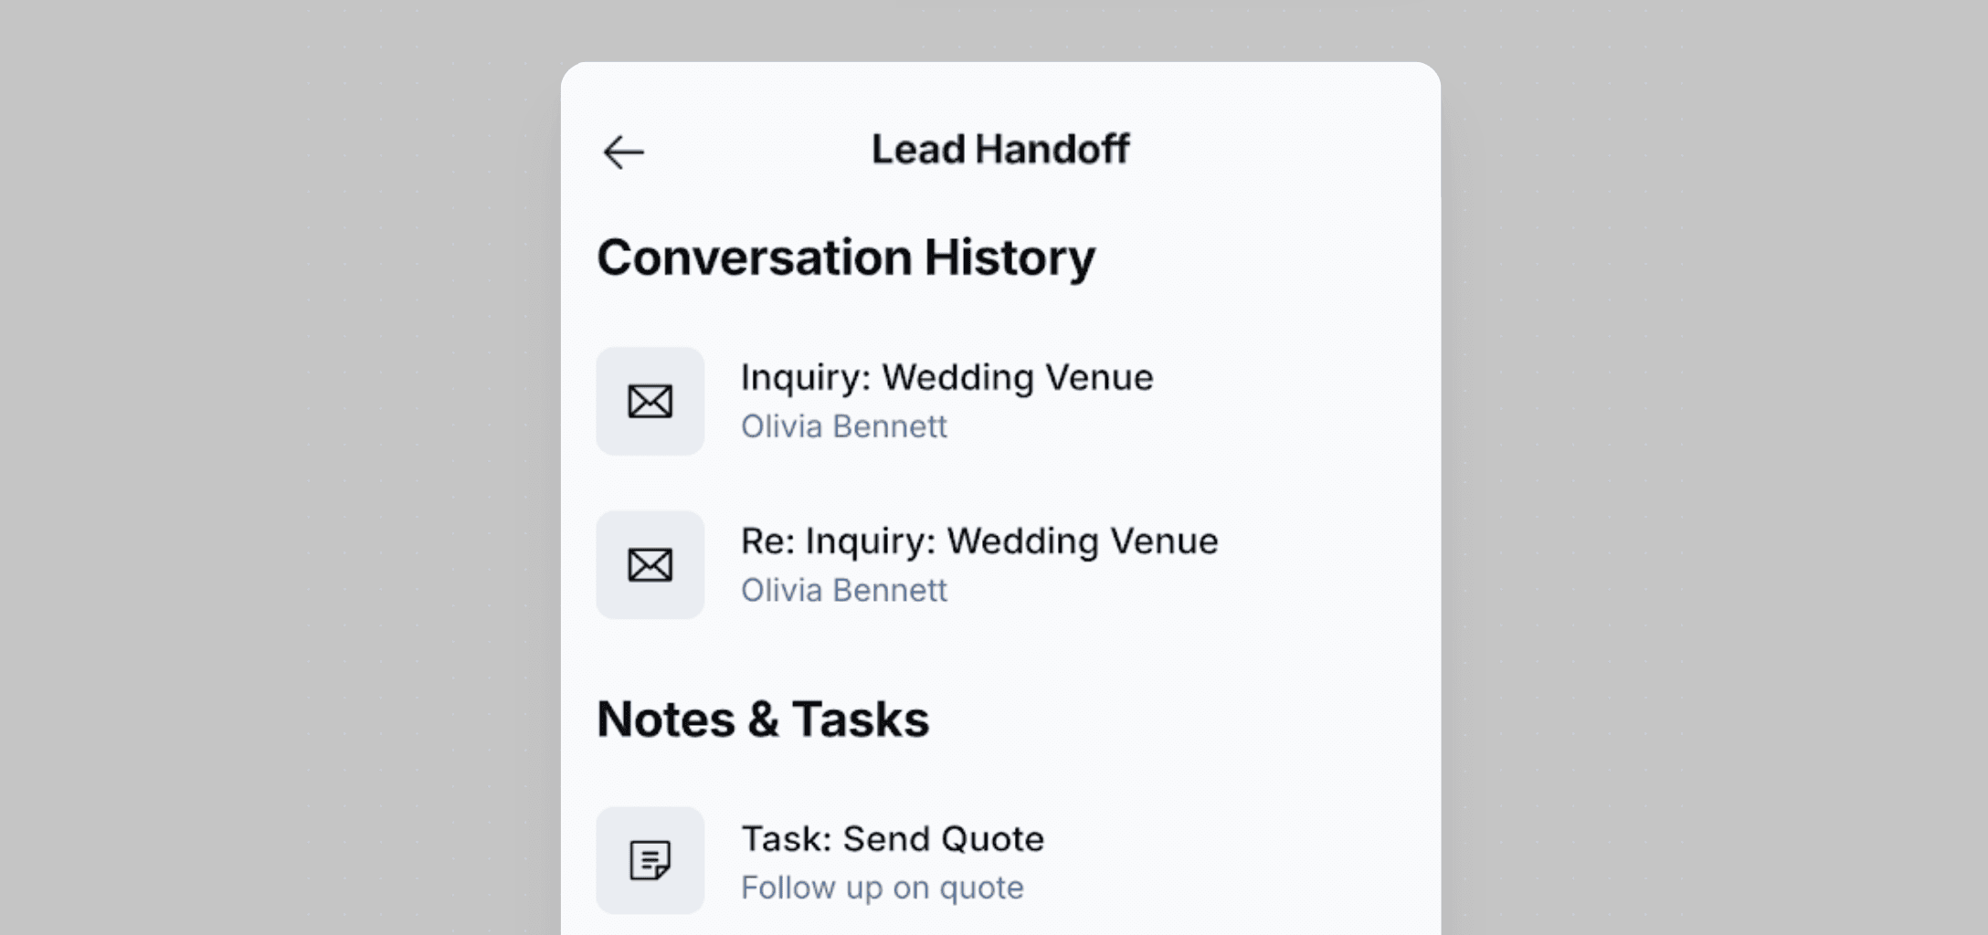The image size is (1988, 935).
Task: Select the task note icon under Notes & Tasks
Action: pos(650,859)
